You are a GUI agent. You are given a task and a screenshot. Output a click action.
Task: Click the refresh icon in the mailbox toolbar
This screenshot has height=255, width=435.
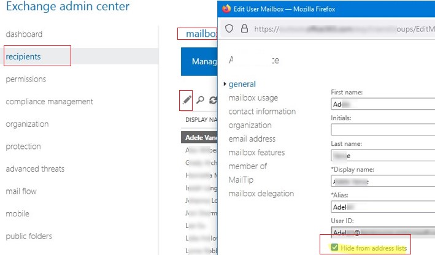[213, 100]
